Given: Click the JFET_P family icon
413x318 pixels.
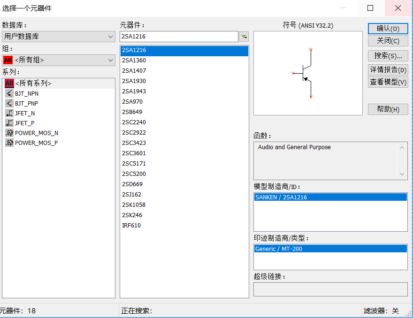Looking at the screenshot, I should [9, 123].
